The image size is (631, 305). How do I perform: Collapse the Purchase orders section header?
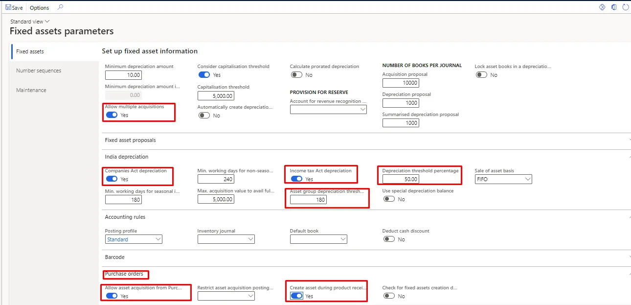tap(366, 274)
